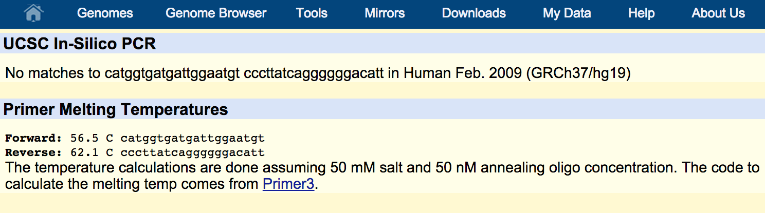The image size is (765, 213).
Task: Click the UCSC In-Silico PCR heading
Action: 80,44
